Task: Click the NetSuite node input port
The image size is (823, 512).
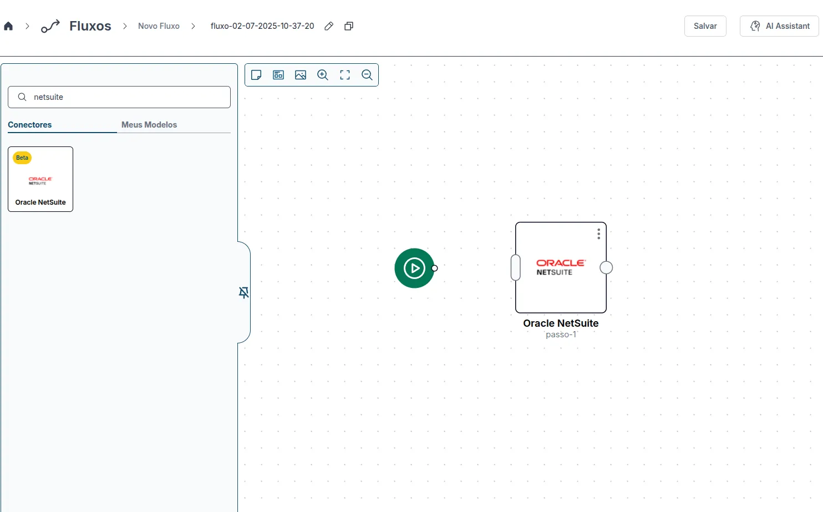Action: pyautogui.click(x=516, y=267)
